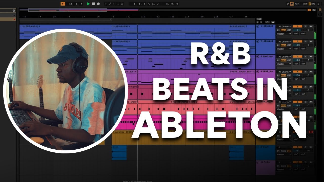Enable MIDI Map Mode

coord(305,4)
